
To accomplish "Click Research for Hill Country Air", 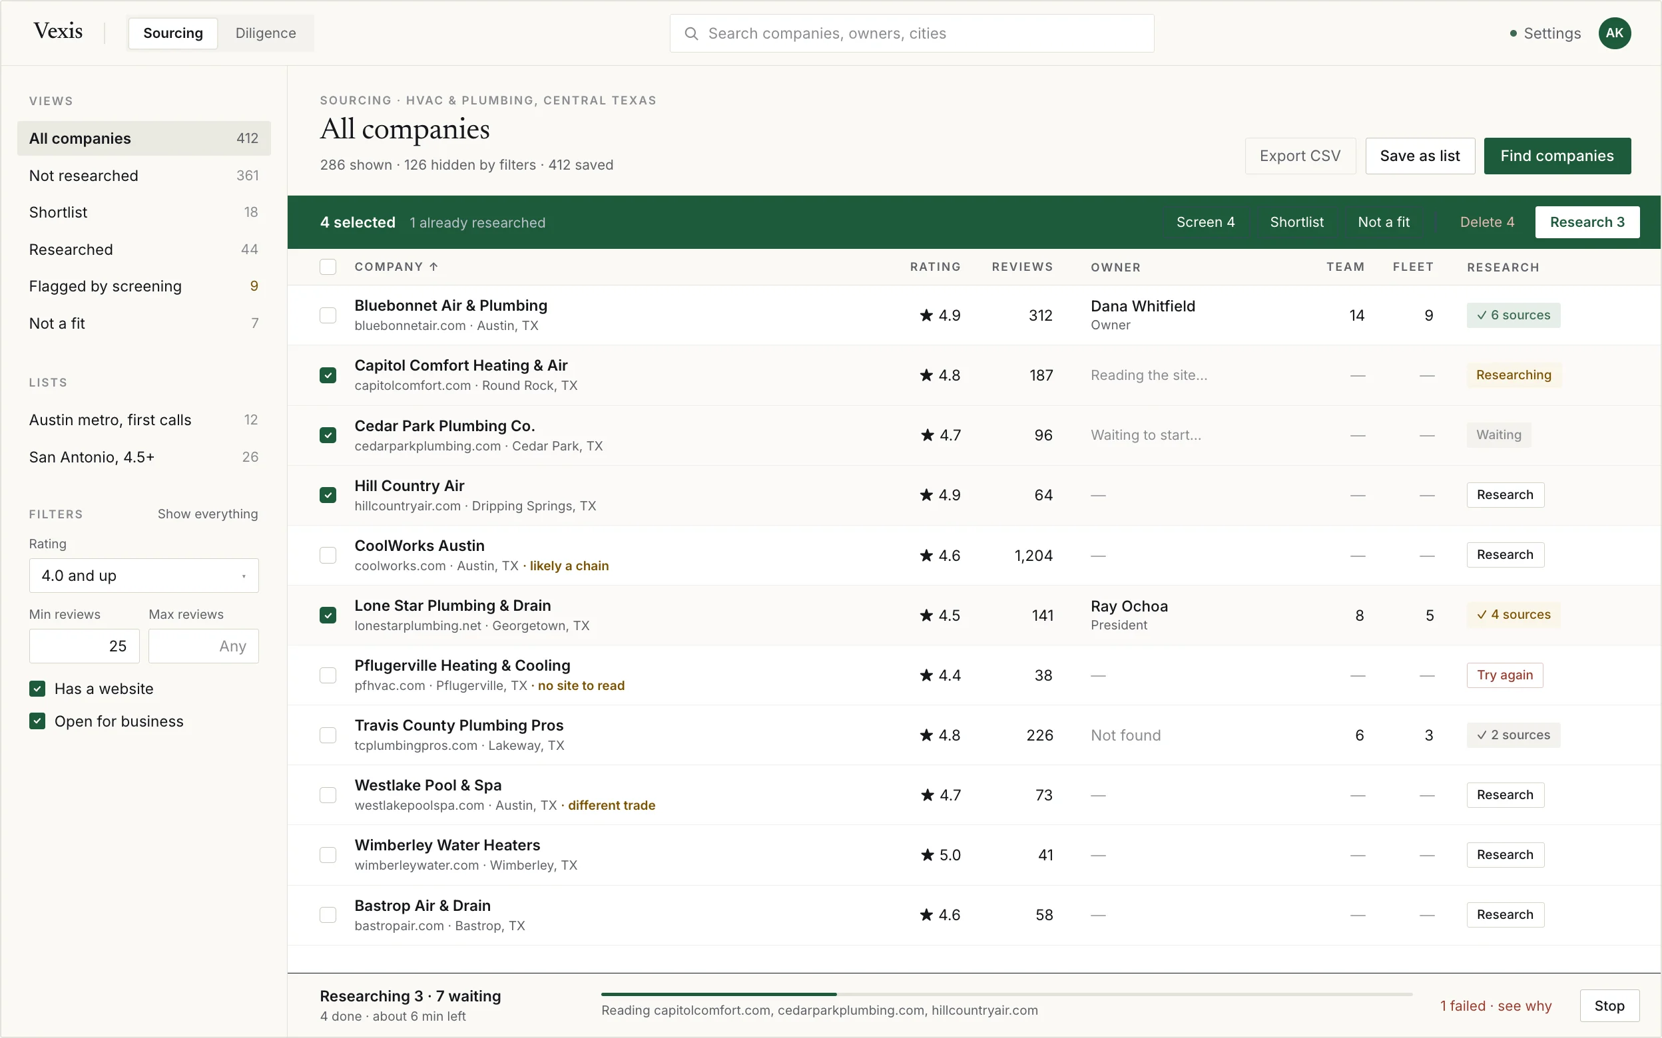I will pos(1505,495).
